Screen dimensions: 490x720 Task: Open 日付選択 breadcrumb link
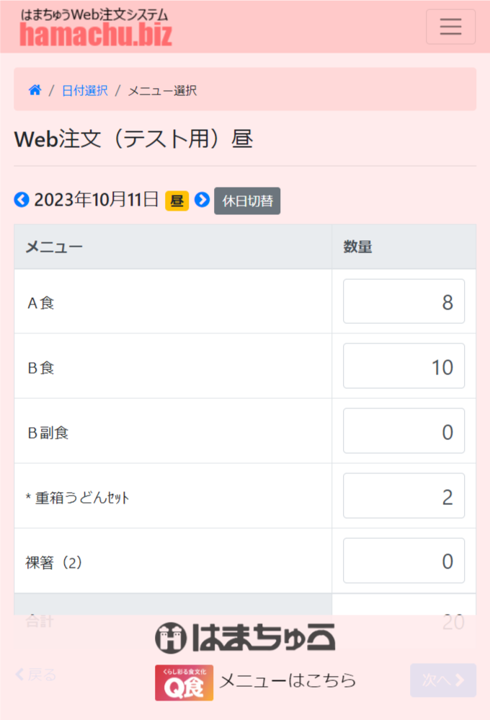pos(84,90)
